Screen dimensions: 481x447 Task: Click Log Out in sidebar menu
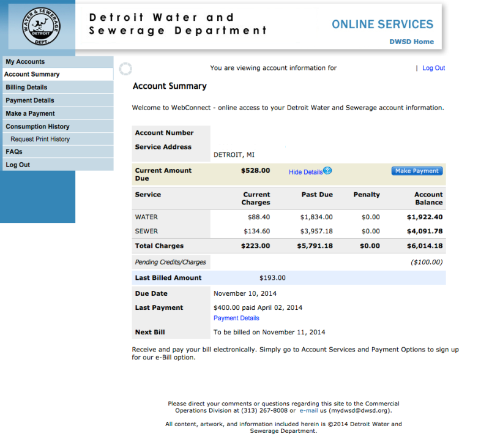(x=58, y=165)
